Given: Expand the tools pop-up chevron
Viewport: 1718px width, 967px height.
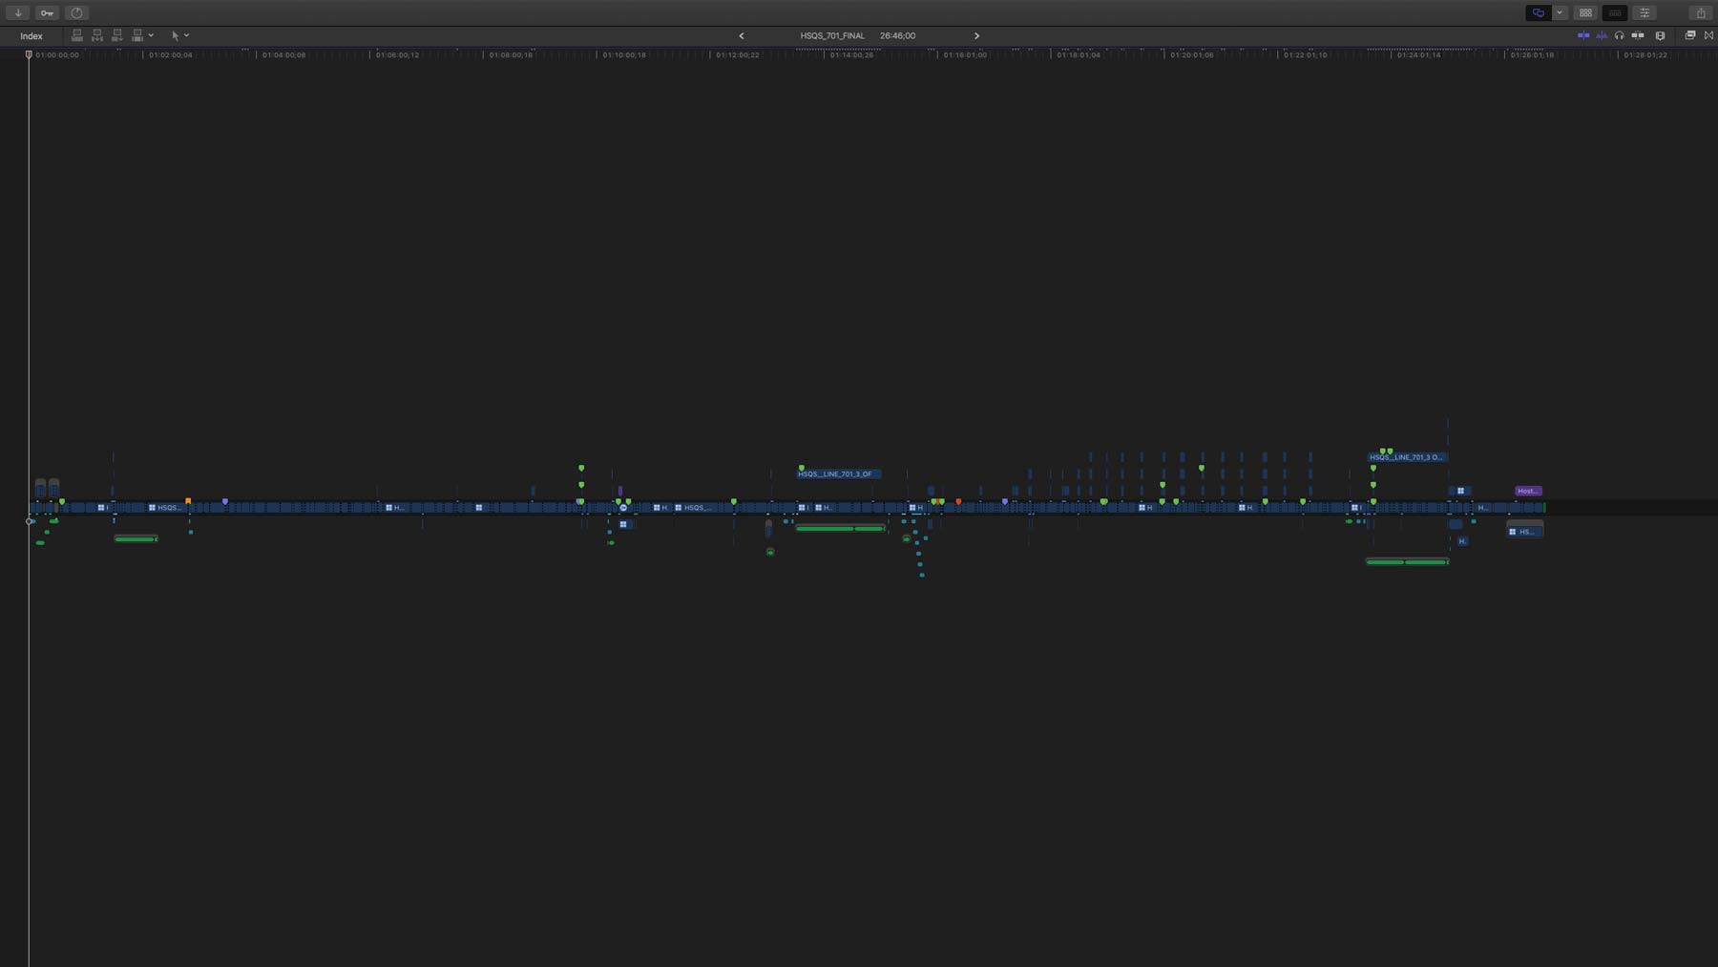Looking at the screenshot, I should 186,35.
